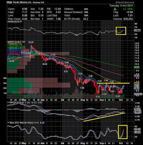The image size is (143, 145).
Task: Select the EPS value 0.52
Action: pos(58,12)
